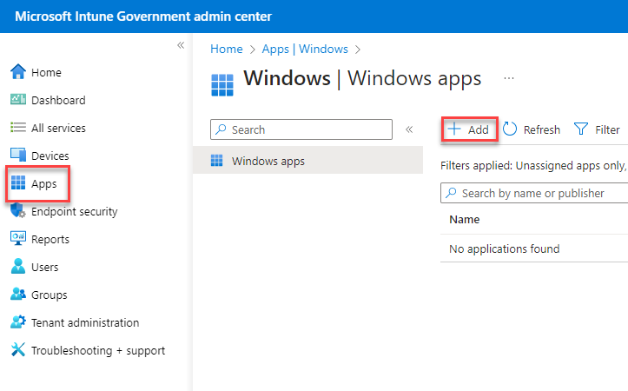
Task: Collapse the blade menu with double chevron
Action: coord(409,129)
